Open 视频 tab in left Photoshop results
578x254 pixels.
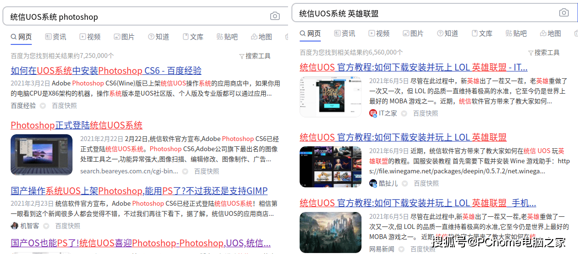click(90, 37)
